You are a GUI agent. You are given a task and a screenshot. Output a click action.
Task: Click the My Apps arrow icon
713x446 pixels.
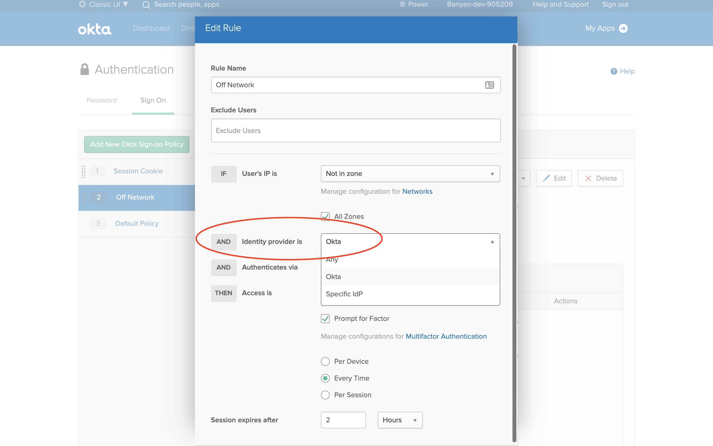623,28
